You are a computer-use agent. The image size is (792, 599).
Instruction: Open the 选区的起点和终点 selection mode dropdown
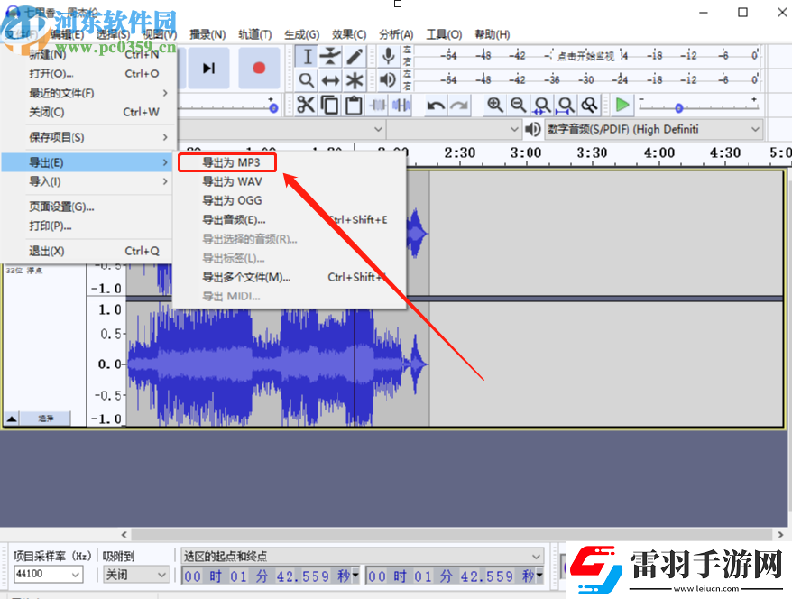point(362,556)
